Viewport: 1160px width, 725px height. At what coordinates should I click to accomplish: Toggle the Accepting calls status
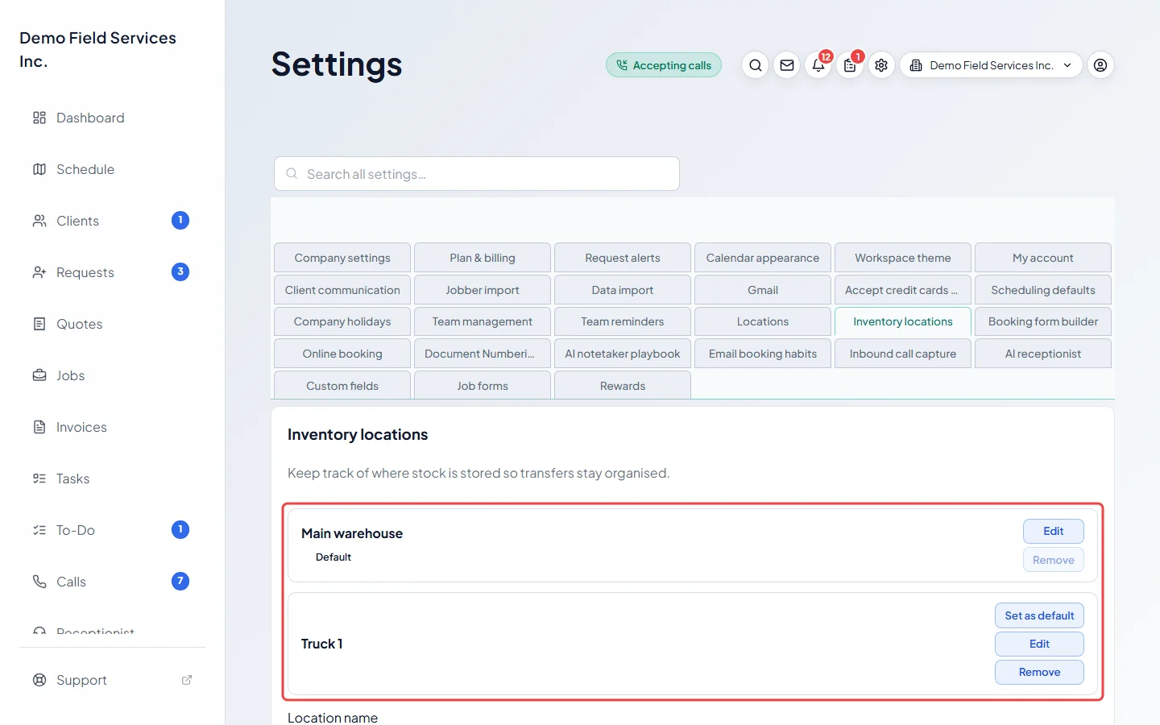point(664,65)
